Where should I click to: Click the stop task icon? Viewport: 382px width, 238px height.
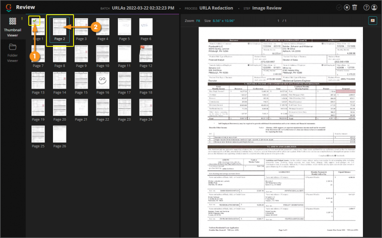pos(347,8)
